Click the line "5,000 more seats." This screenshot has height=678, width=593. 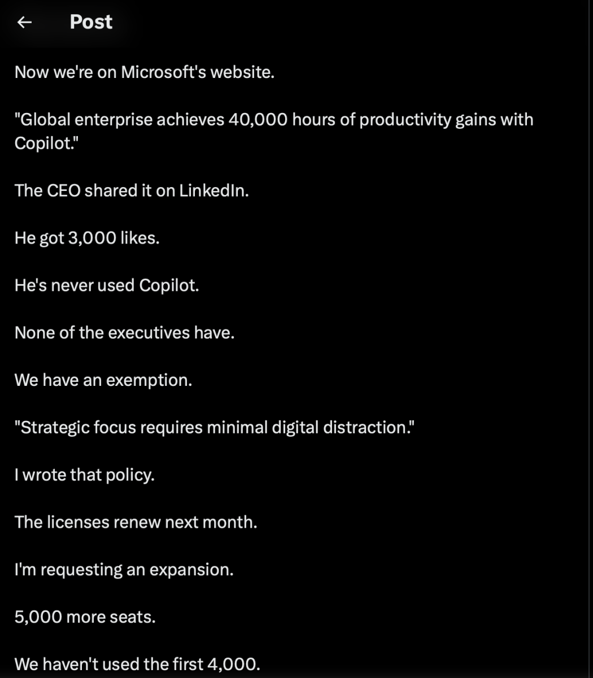coord(85,617)
